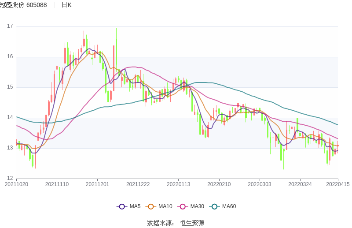The image size is (352, 228).
Task: Pick the 20220303 date axis label
Action: [259, 184]
